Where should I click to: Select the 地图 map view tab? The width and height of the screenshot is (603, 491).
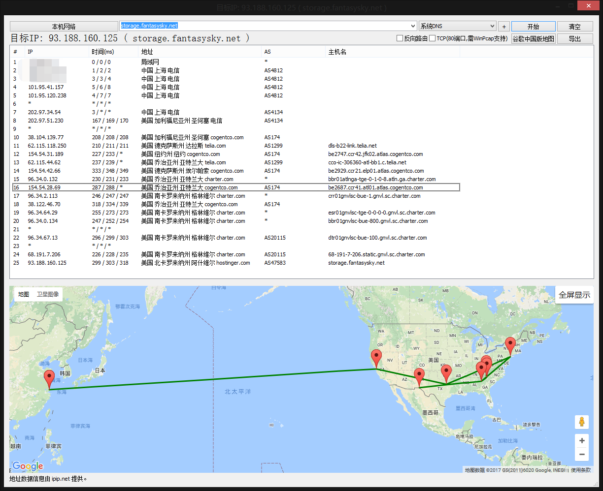(24, 294)
